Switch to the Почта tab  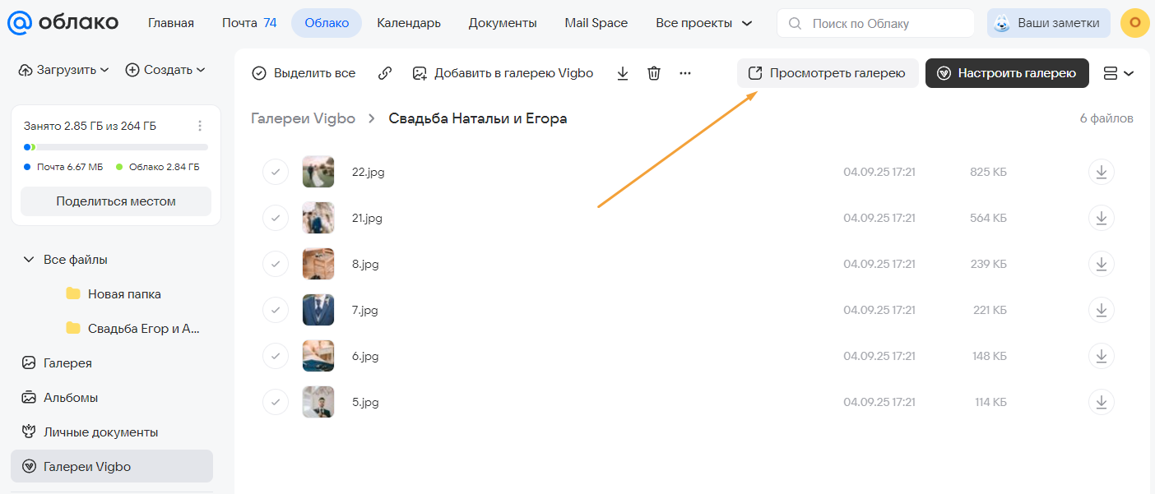(x=248, y=23)
